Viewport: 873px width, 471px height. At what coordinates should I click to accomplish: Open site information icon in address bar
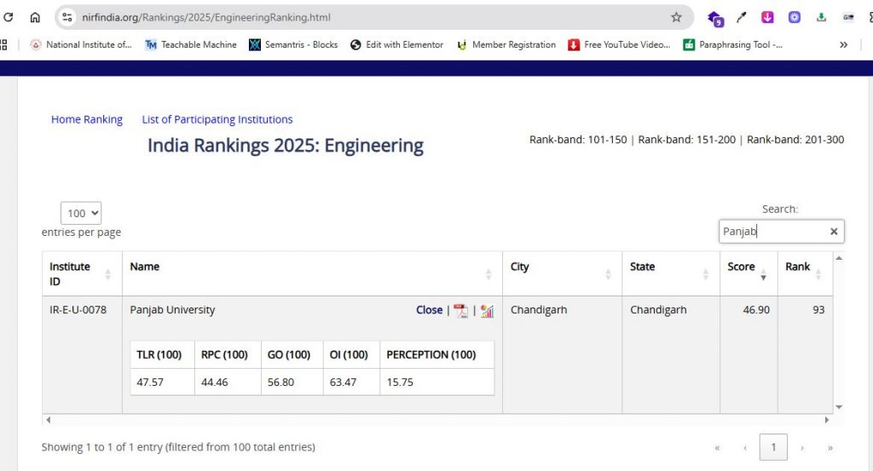pos(68,17)
